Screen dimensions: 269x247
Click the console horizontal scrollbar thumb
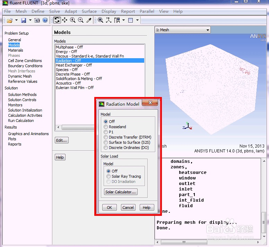click(x=184, y=242)
